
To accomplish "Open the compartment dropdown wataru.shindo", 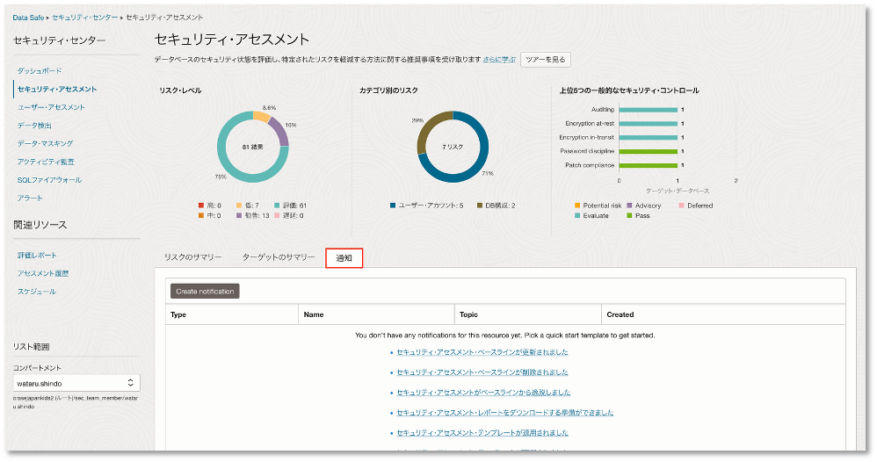I will tap(76, 383).
